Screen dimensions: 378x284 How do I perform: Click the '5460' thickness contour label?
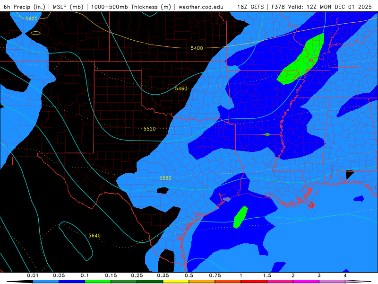click(181, 89)
